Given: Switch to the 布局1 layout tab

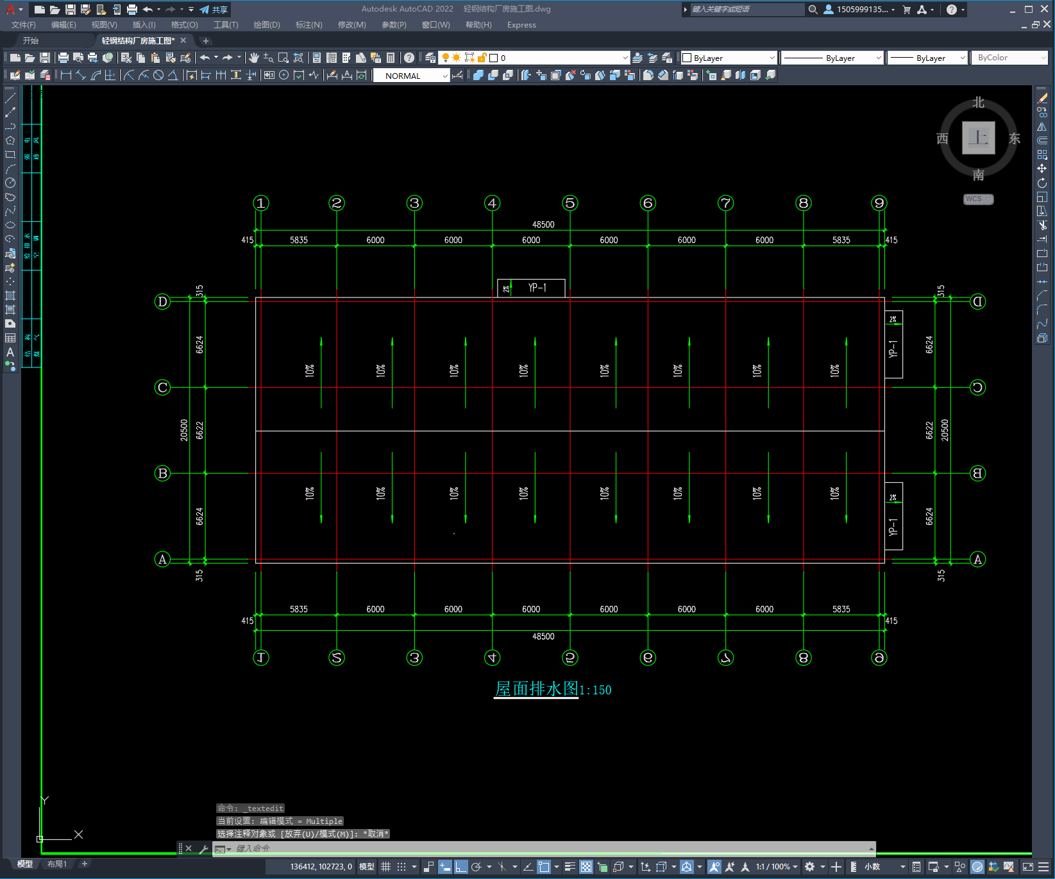Looking at the screenshot, I should click(x=57, y=864).
